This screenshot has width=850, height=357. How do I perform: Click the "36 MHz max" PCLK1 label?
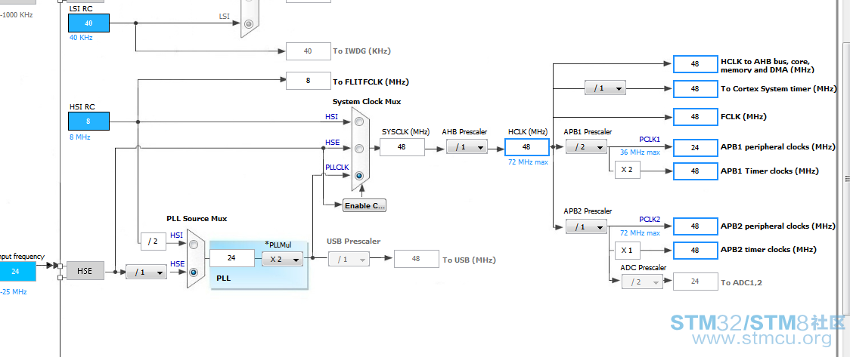coord(641,152)
